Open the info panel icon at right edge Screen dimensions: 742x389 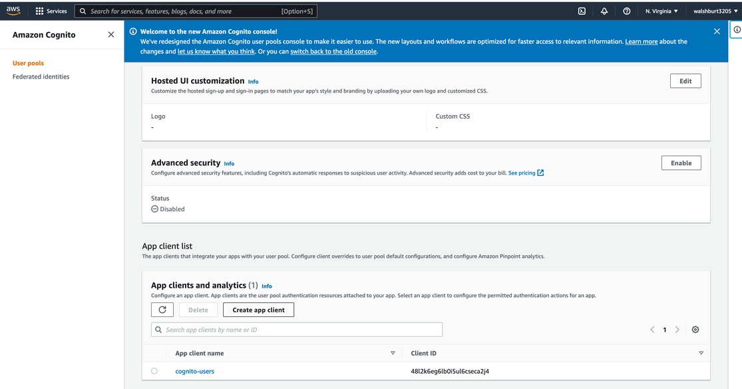736,29
